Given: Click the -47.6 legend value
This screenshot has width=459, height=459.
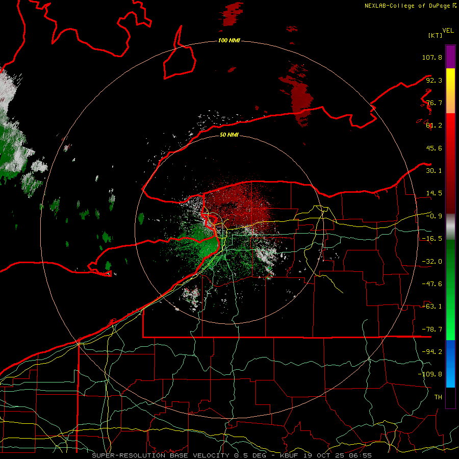Looking at the screenshot, I should [x=432, y=284].
